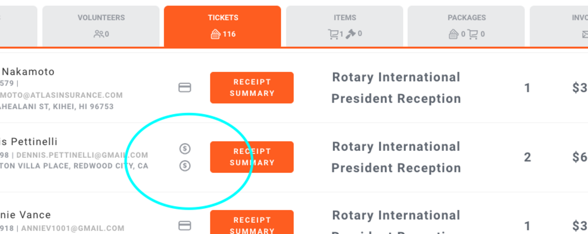
Task: Switch to the Volunteers tab
Action: 101,18
